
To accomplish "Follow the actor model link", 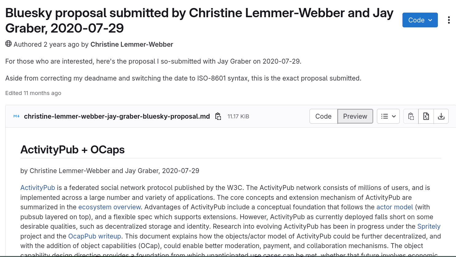I will 394,207.
